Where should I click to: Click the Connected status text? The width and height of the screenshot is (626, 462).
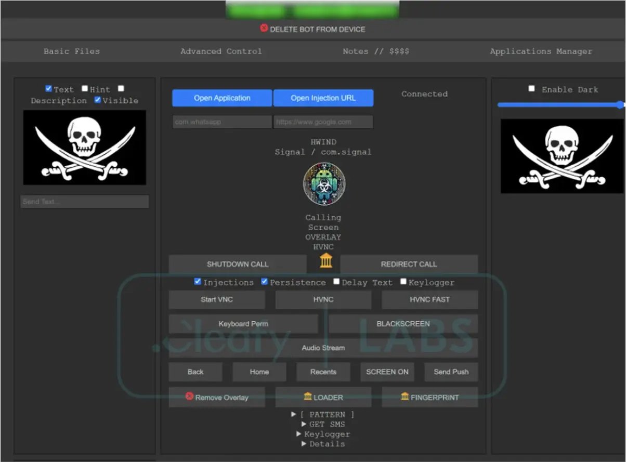424,94
